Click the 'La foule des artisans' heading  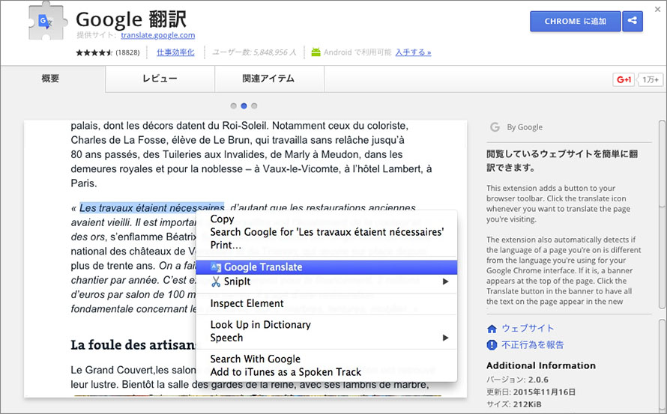point(133,344)
